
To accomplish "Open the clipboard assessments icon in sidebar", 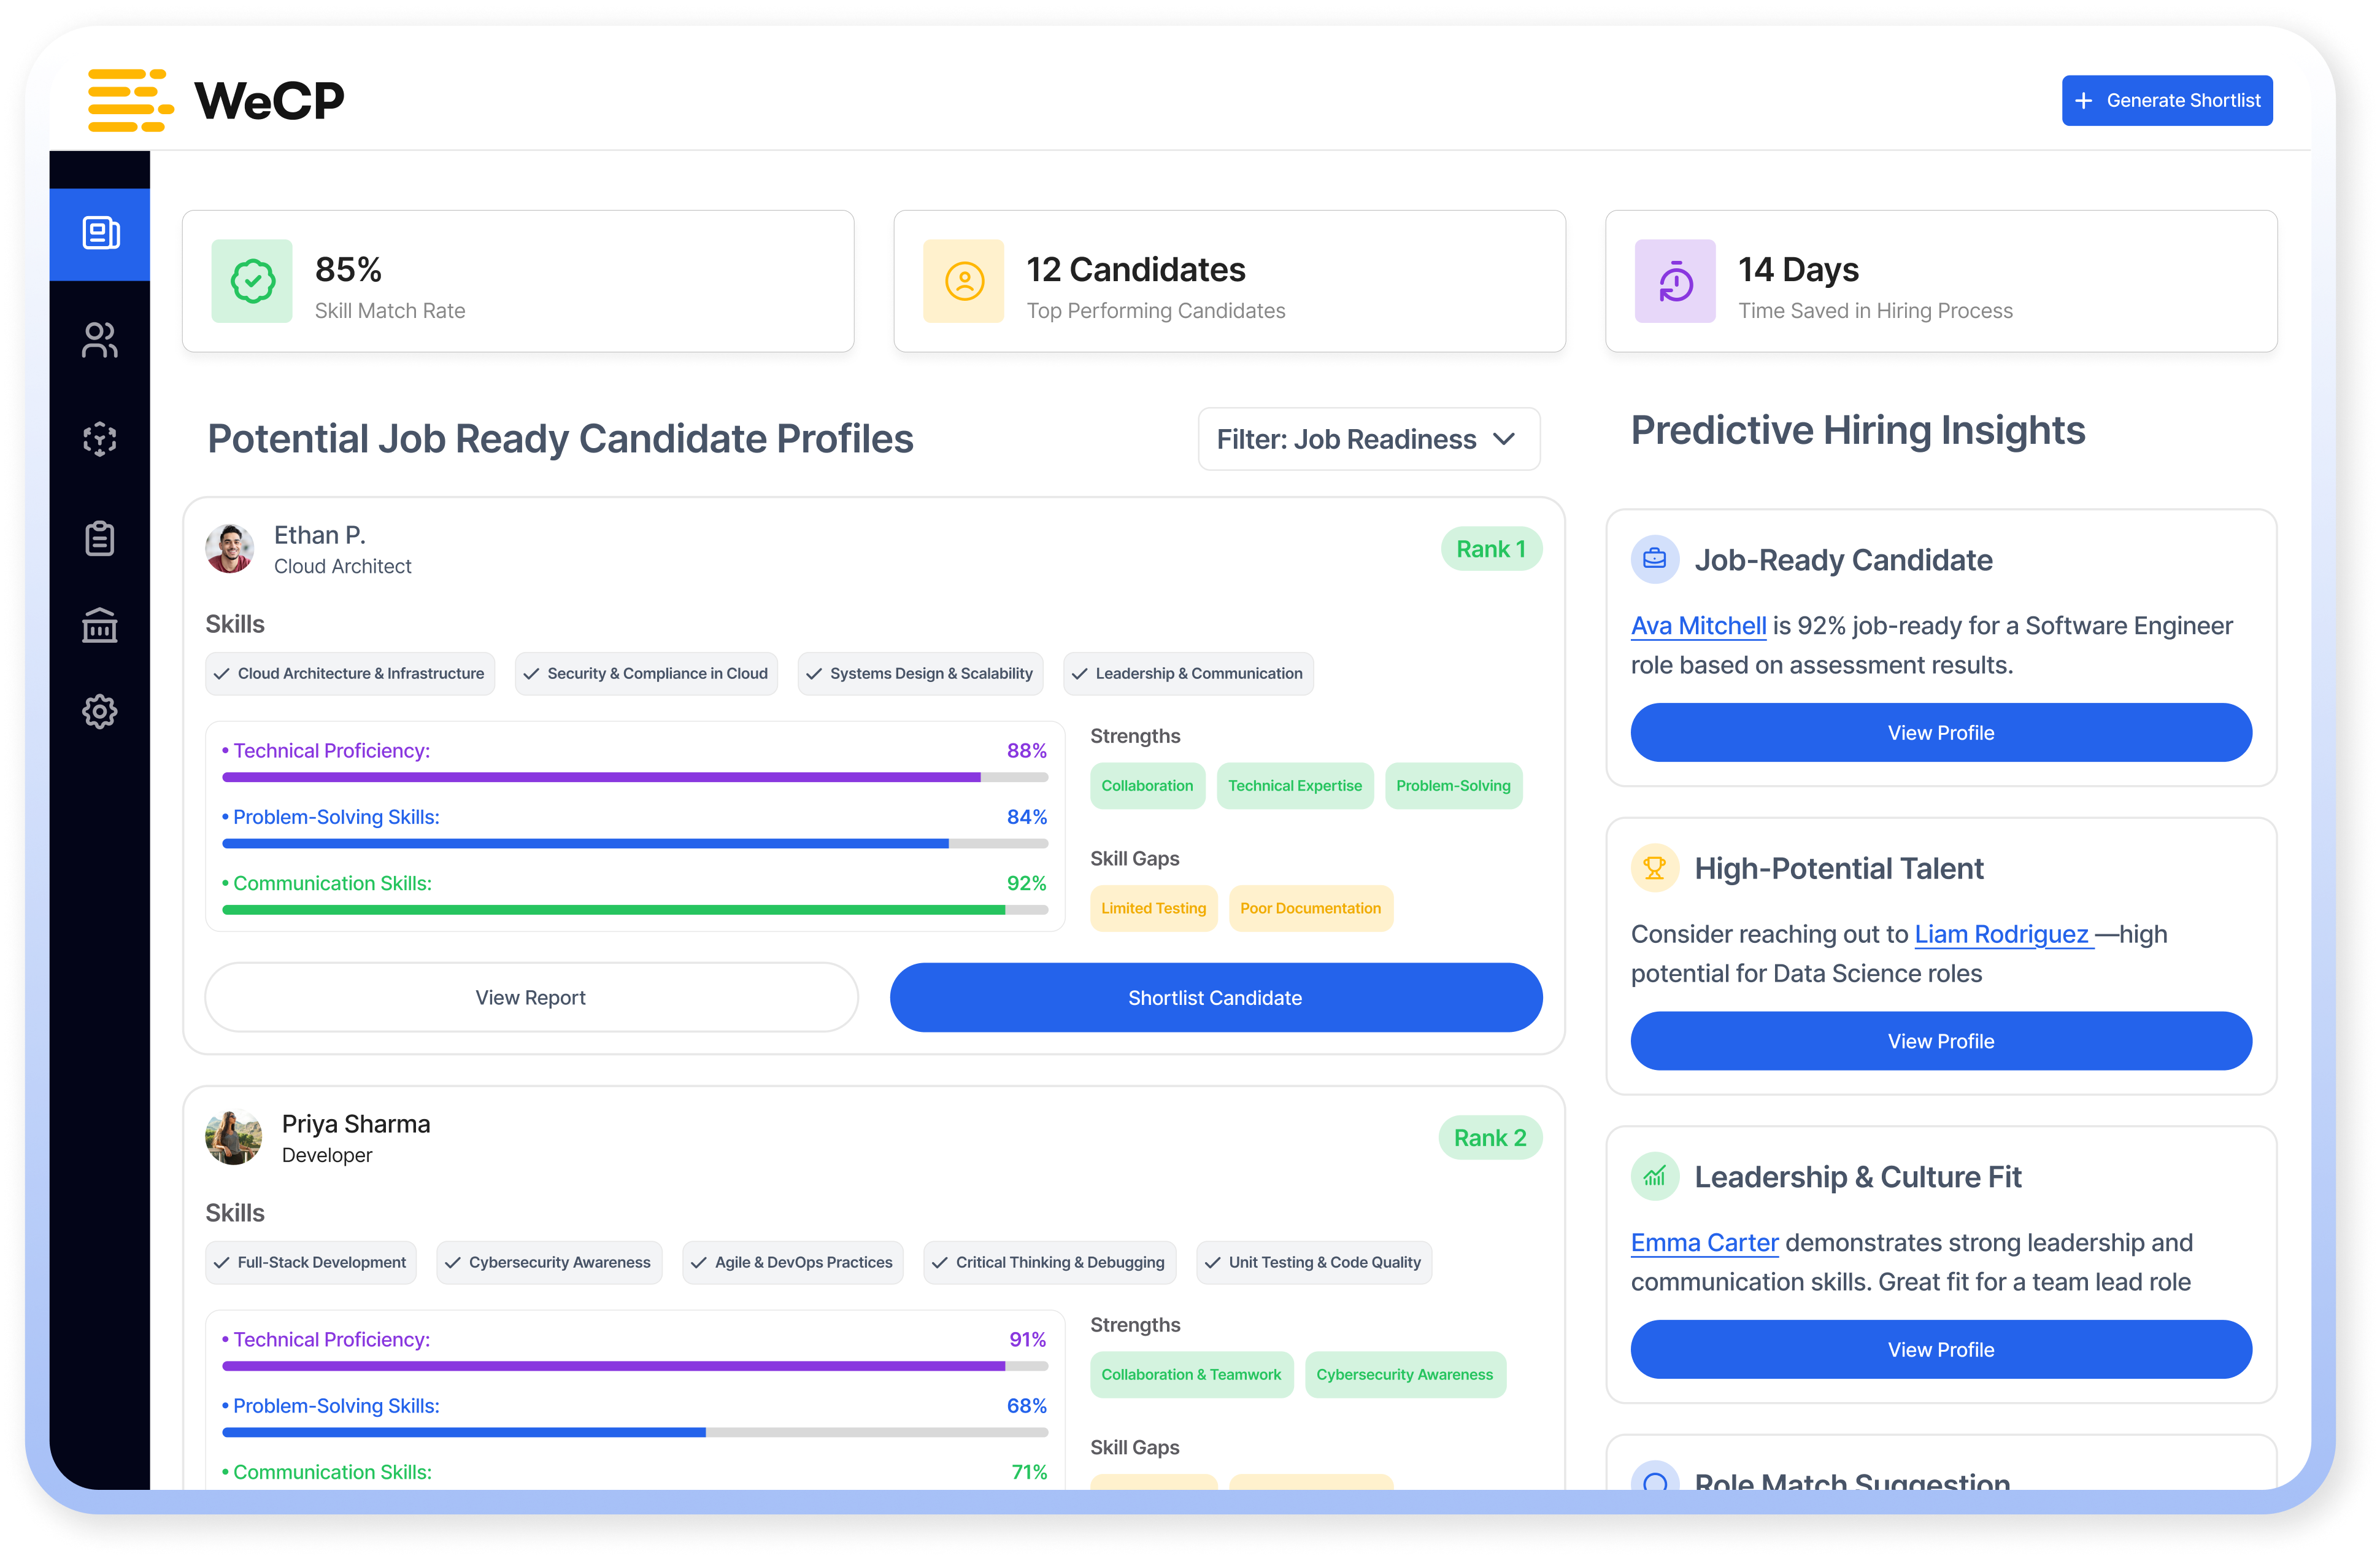I will click(100, 538).
